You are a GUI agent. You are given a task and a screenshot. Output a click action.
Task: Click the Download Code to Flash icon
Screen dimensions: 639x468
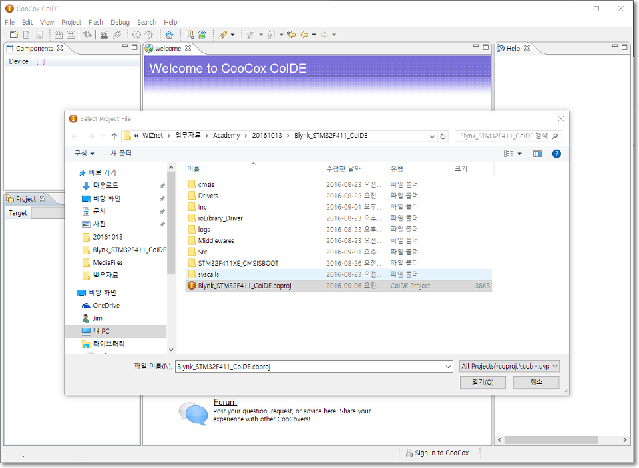[x=105, y=35]
